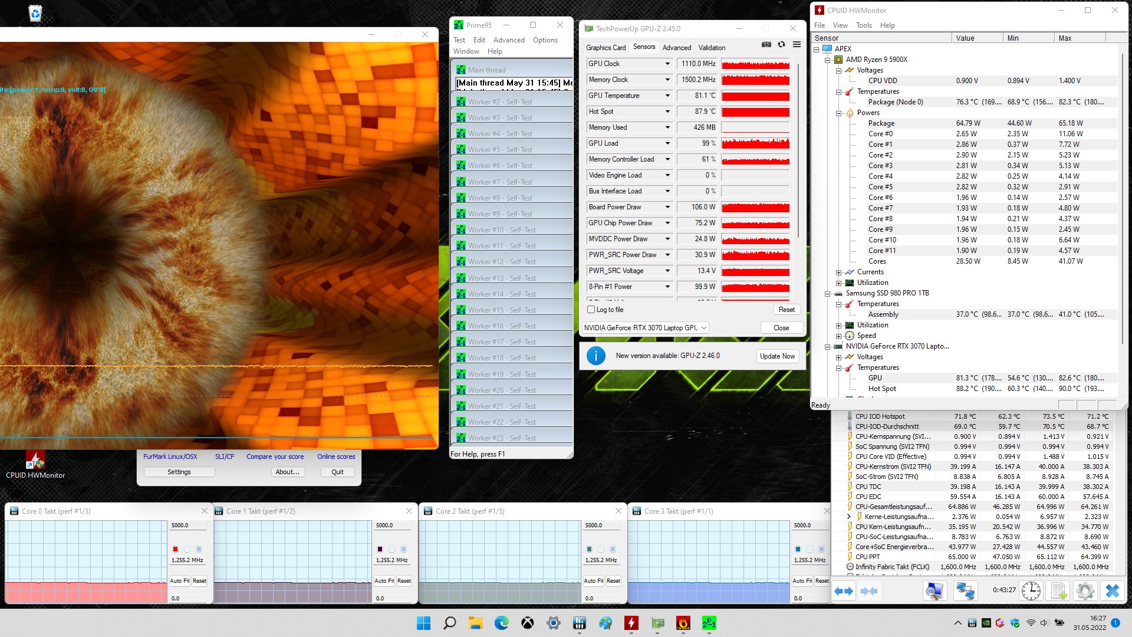Click the GPU-Z refresh sensors icon
Screen dimensions: 1132x637
point(781,45)
